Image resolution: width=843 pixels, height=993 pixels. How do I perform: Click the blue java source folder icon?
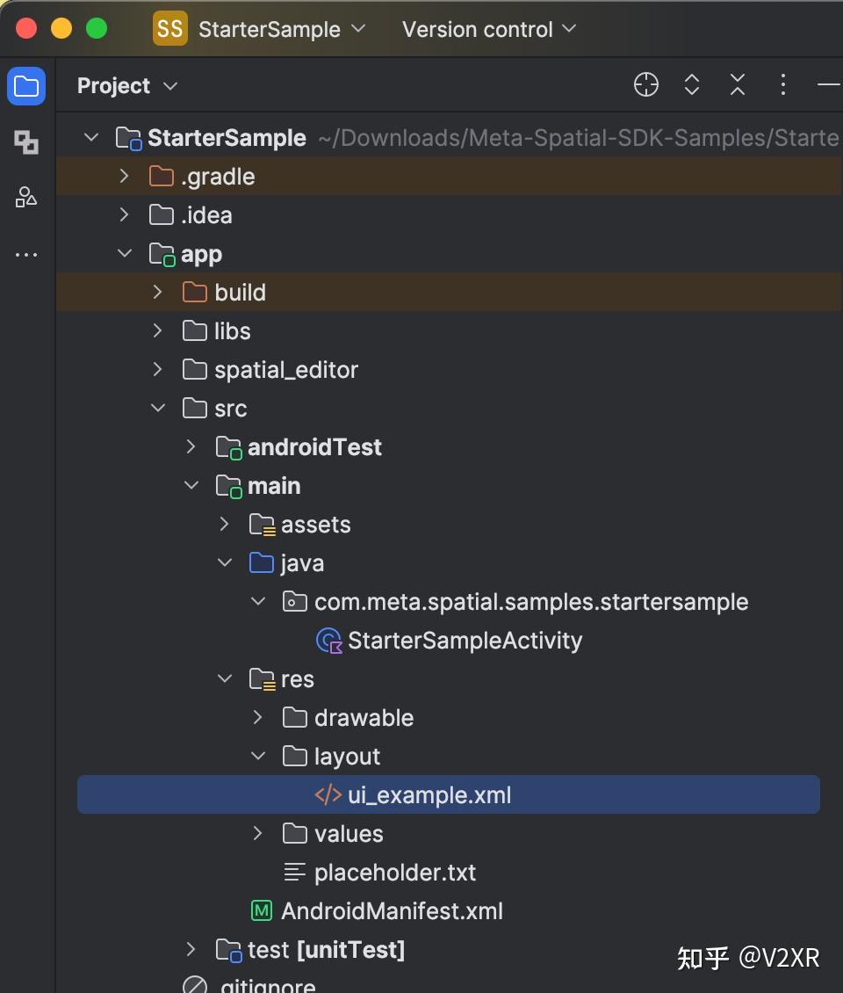point(262,562)
